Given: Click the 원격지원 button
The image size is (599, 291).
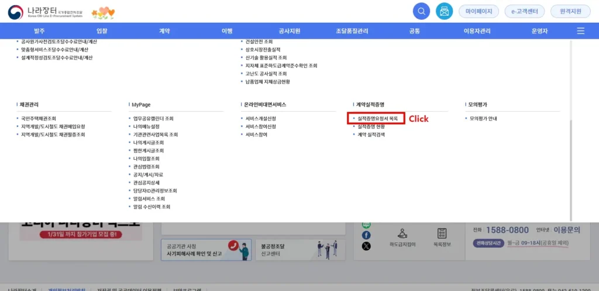Looking at the screenshot, I should 570,11.
